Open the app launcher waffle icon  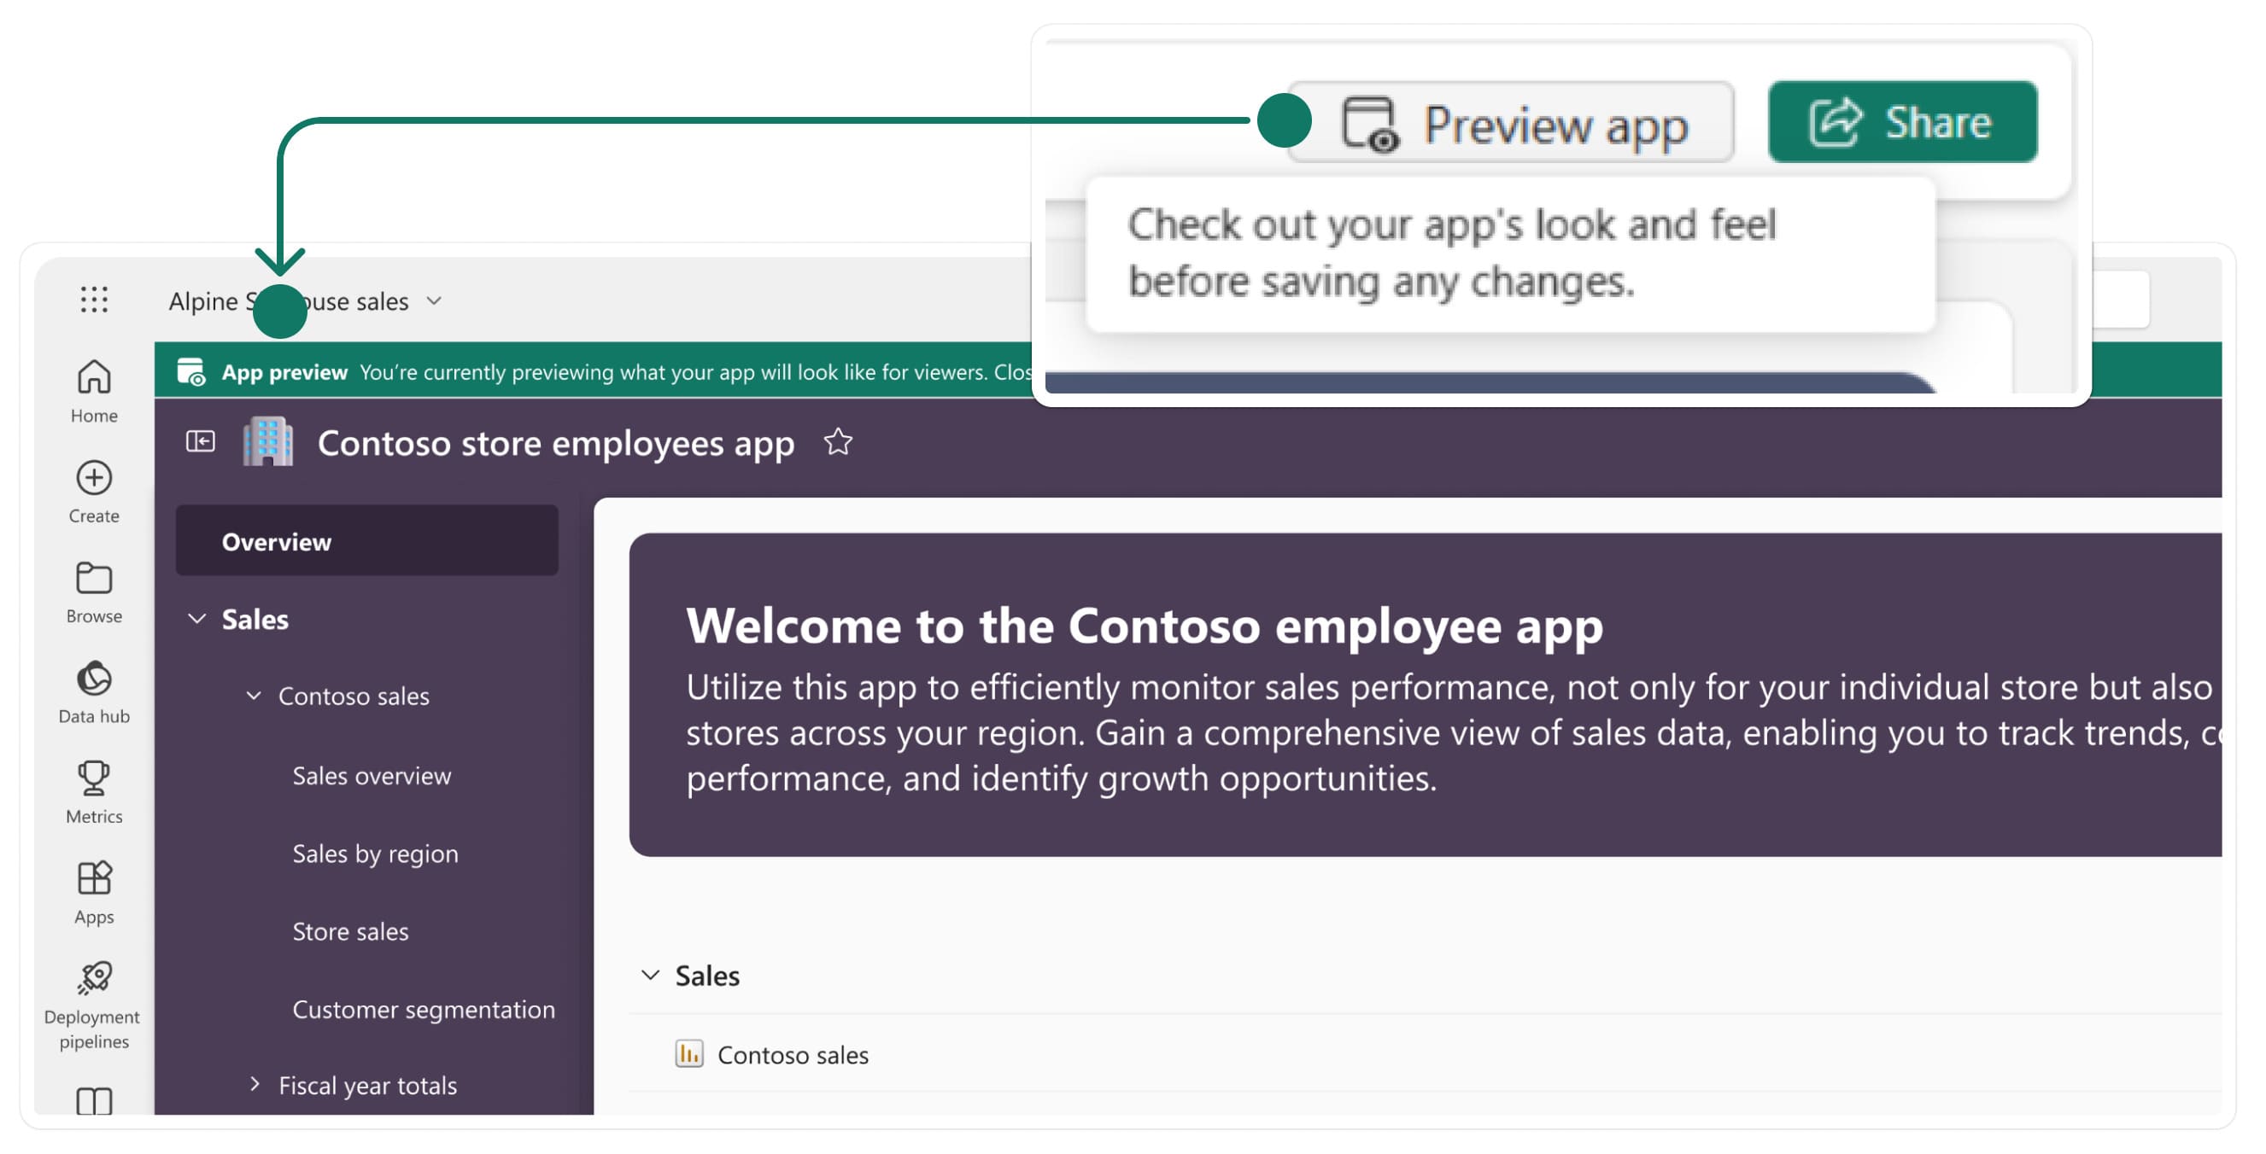[93, 300]
